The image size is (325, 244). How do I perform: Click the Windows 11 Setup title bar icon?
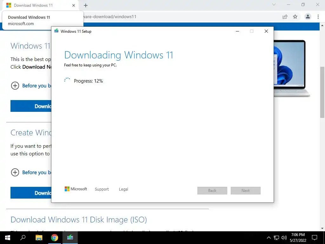pos(56,31)
